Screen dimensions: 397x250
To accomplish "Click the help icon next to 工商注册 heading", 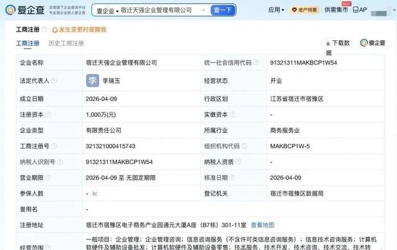I will [x=45, y=30].
